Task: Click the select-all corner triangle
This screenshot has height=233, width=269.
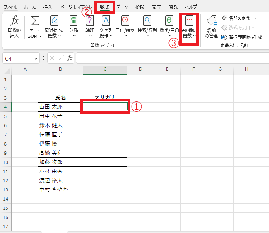Action: (x=7, y=71)
